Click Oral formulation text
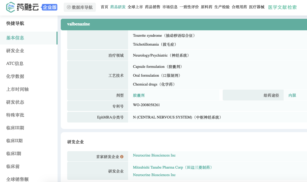 click(x=157, y=76)
